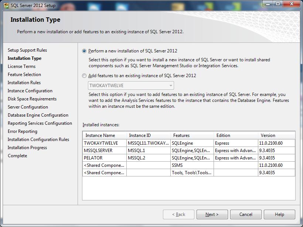Click the Instance Name column header
Screen dimensions: 303x227
click(x=105, y=135)
